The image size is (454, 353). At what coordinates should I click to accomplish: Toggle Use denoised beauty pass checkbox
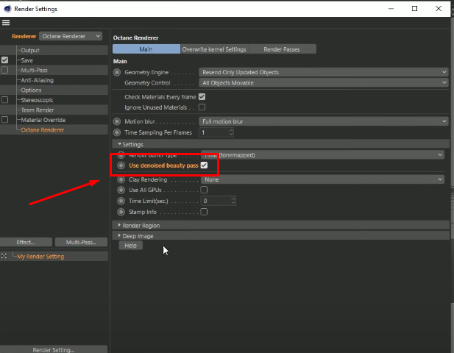[204, 165]
